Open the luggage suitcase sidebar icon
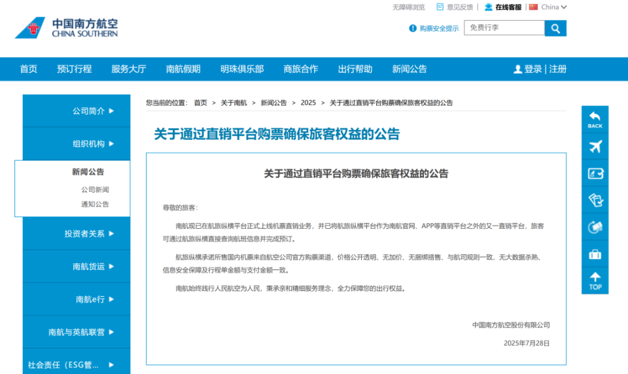 click(595, 254)
